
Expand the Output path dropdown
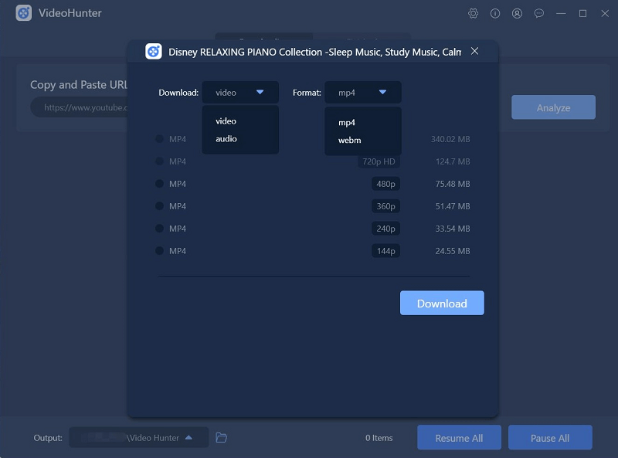point(188,438)
